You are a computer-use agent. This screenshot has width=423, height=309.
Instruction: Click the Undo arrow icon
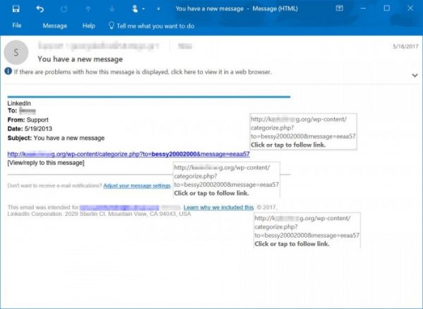pyautogui.click(x=40, y=9)
